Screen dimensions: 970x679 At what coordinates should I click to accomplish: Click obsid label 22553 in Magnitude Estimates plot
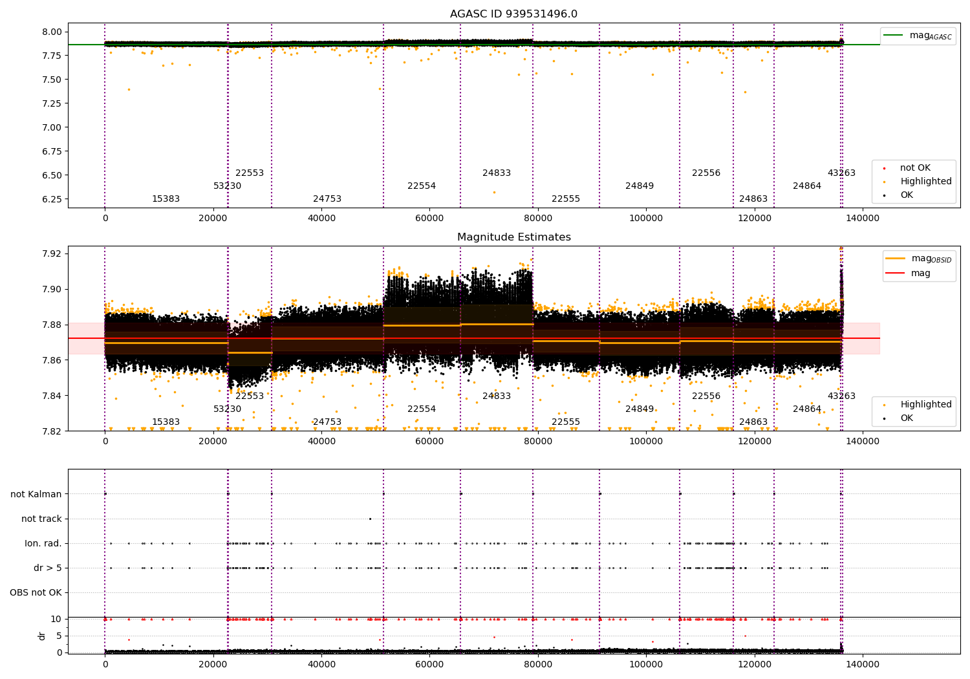pyautogui.click(x=250, y=396)
